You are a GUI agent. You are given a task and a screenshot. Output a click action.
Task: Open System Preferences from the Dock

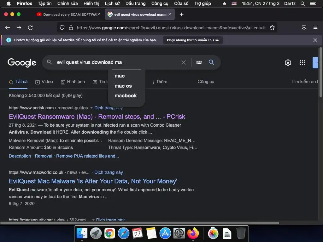179,233
